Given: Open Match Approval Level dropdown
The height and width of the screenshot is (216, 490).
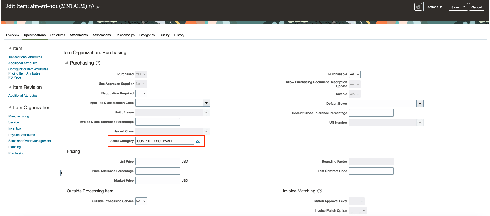Looking at the screenshot, I should coord(357,201).
